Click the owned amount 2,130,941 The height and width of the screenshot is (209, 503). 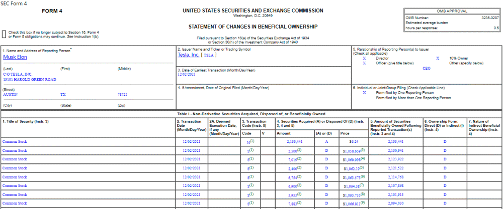pos(395,150)
